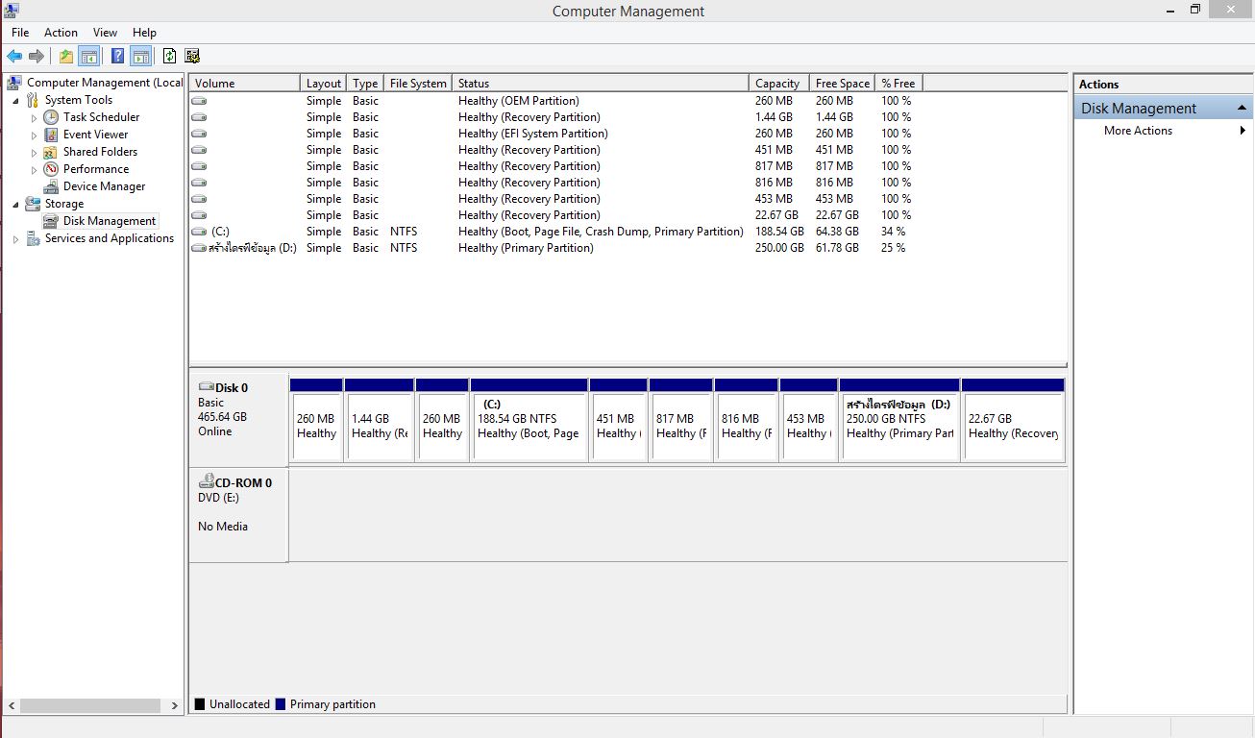Screen dimensions: 1255x738
Task: Expand the Shared Folders tree node
Action: click(x=34, y=153)
